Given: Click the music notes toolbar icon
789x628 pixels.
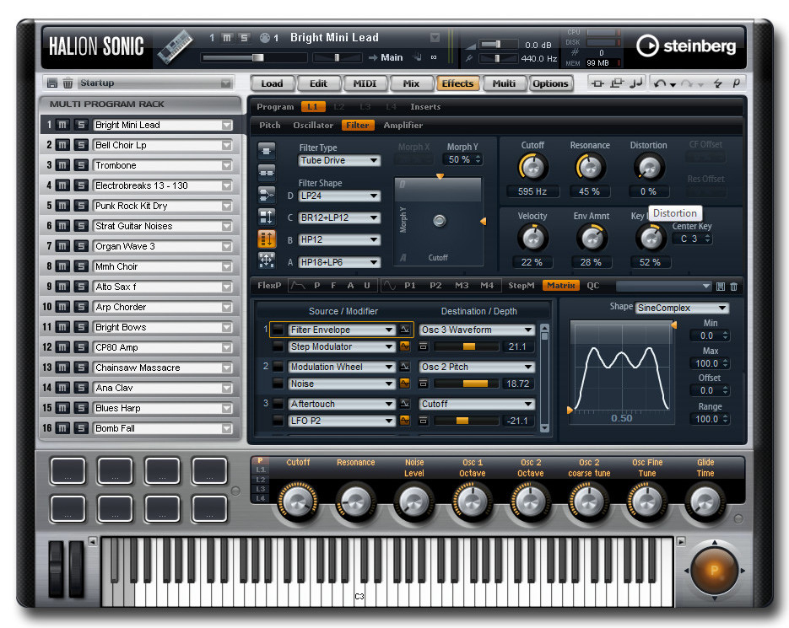Looking at the screenshot, I should coord(636,83).
